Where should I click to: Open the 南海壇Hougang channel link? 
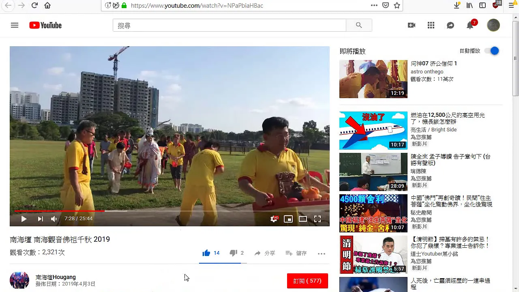click(56, 277)
